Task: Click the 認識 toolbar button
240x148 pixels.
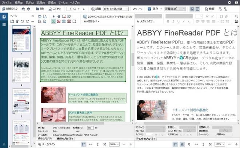Action: pyautogui.click(x=96, y=9)
